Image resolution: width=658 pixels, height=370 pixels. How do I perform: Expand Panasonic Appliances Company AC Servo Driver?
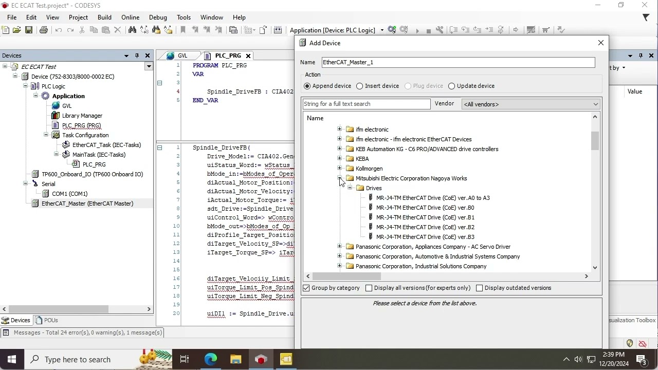coord(339,247)
